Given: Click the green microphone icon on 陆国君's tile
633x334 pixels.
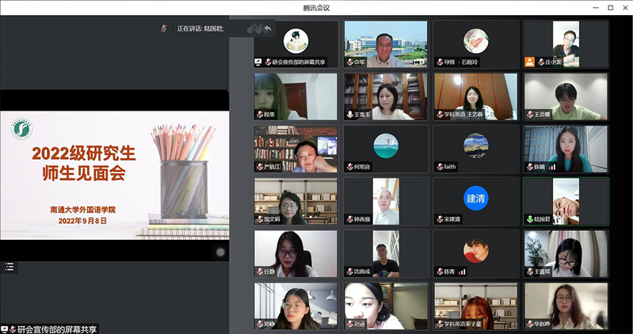Looking at the screenshot, I should [x=529, y=219].
